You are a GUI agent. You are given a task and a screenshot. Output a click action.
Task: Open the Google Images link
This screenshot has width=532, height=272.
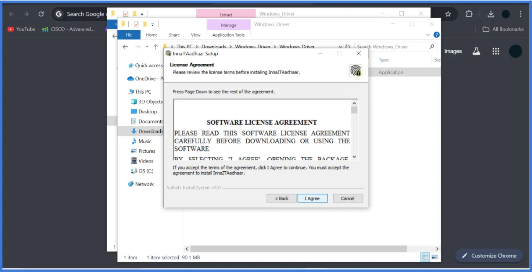(x=453, y=51)
